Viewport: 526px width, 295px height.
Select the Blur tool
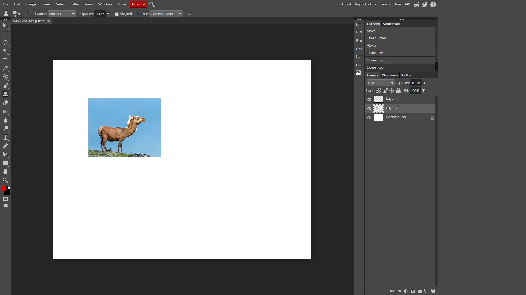tap(5, 120)
